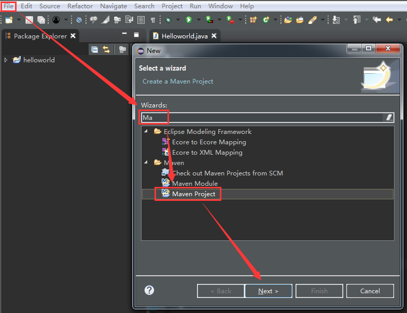Clear the Wizards filter text
Viewport: 407px width, 313px height.
tap(389, 117)
